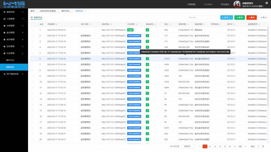
Task: Go to previous page arrow
Action: click(x=199, y=146)
